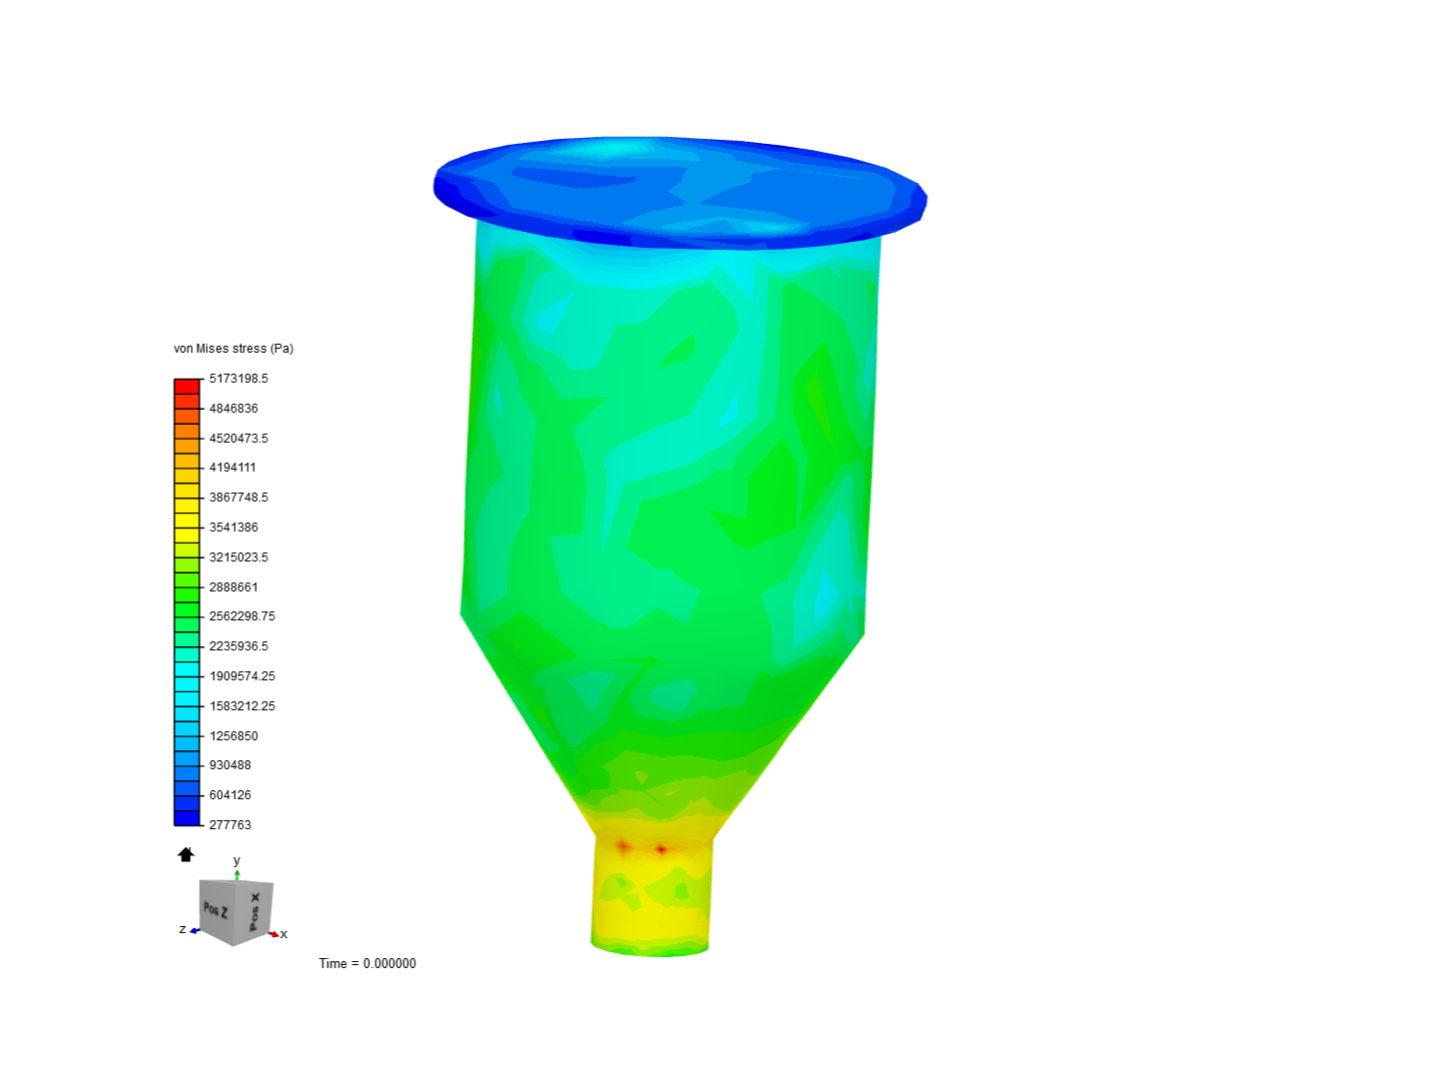Click the legend value 3541386
Viewport: 1439px width, 1079px height.
pos(234,528)
